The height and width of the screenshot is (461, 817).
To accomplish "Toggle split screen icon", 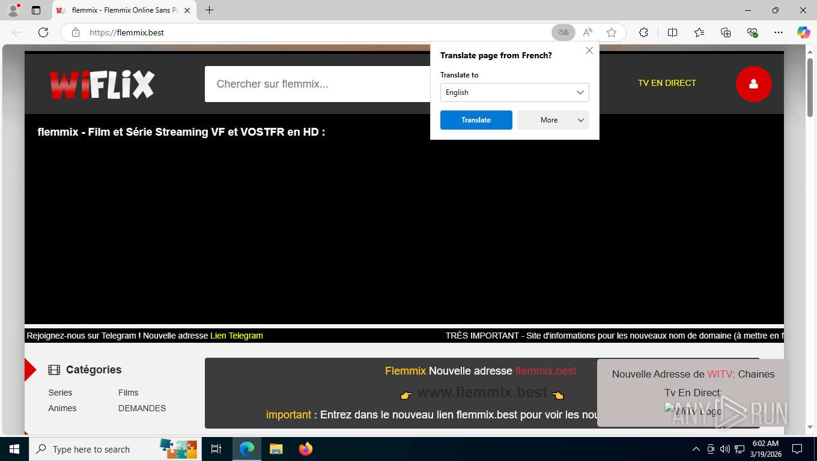I will point(672,32).
